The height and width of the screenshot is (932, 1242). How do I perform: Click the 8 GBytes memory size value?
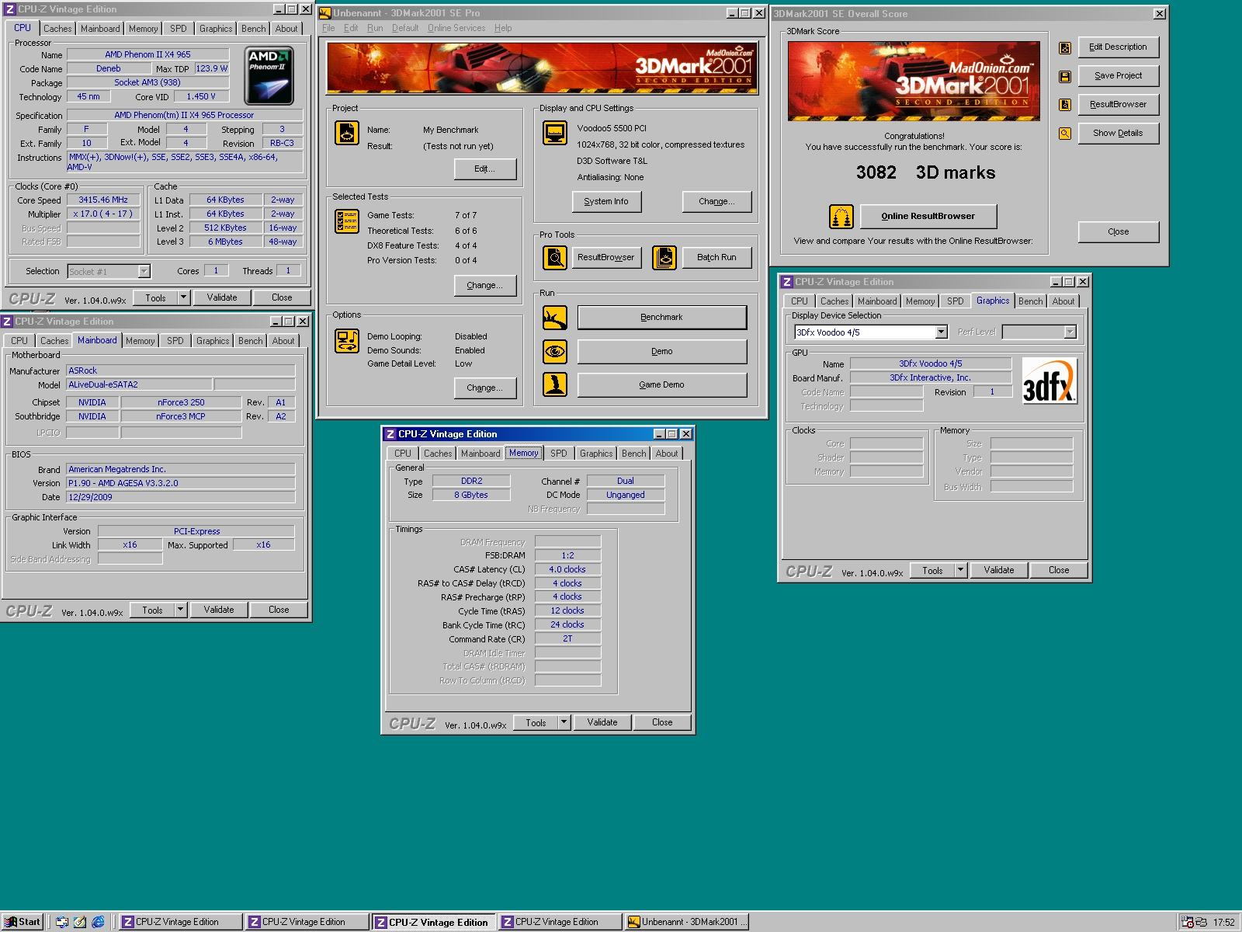[x=471, y=495]
